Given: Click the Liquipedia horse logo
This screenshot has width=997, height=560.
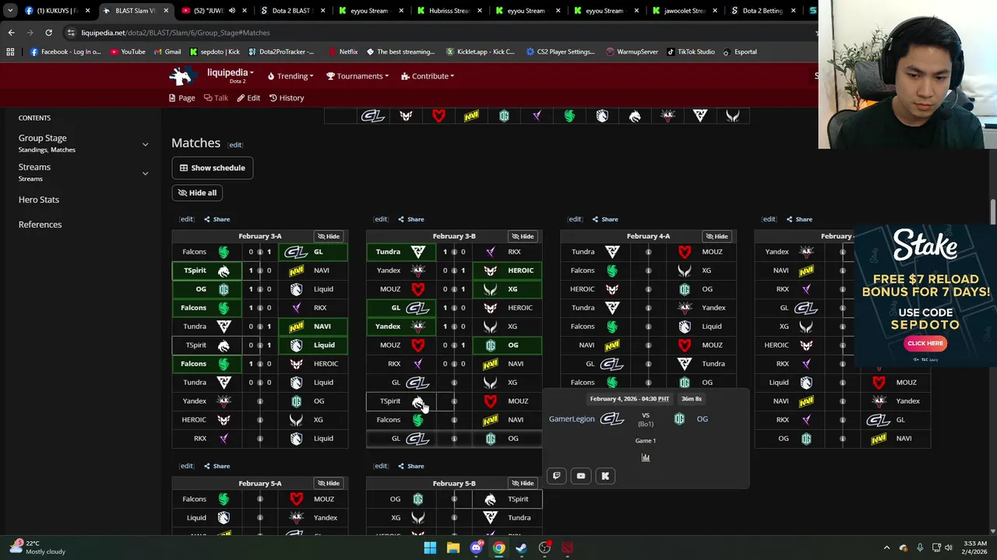Looking at the screenshot, I should pyautogui.click(x=182, y=75).
